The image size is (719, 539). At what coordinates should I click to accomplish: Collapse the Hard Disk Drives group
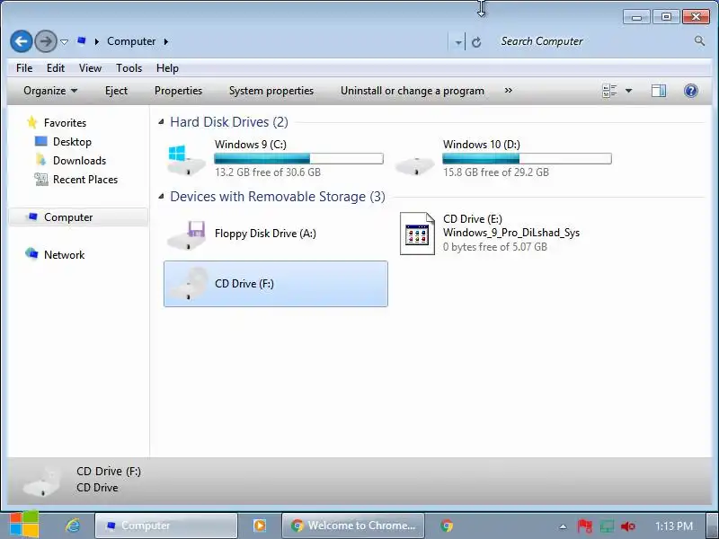[161, 122]
